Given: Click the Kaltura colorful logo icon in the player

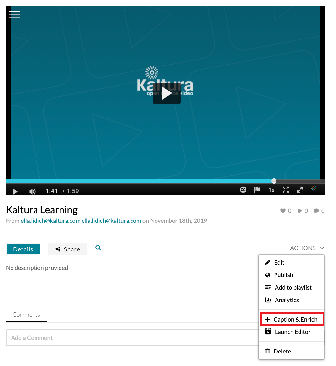Looking at the screenshot, I should pyautogui.click(x=314, y=188).
